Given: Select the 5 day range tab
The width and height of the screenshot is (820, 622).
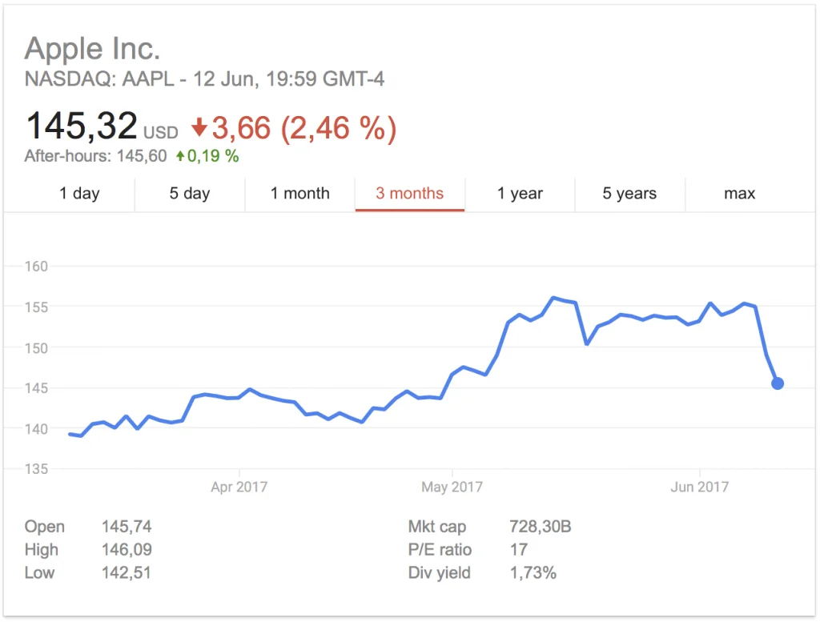Looking at the screenshot, I should (189, 194).
